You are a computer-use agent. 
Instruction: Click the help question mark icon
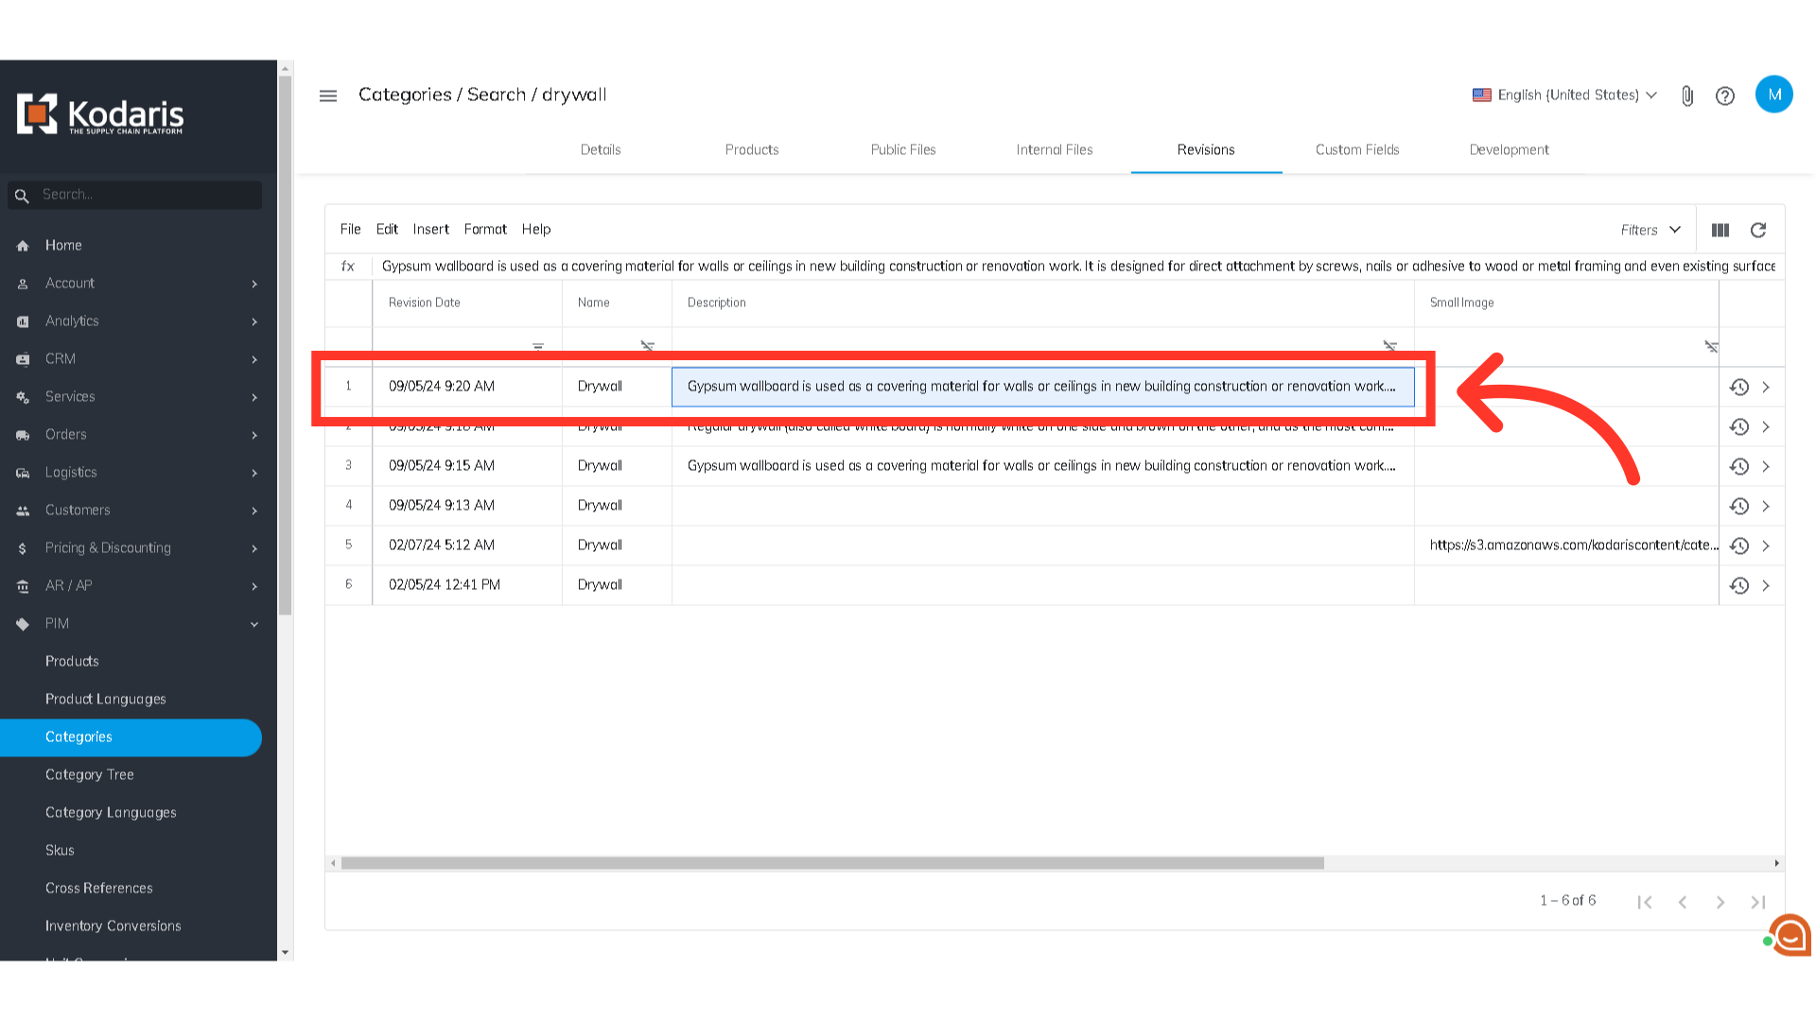pyautogui.click(x=1725, y=95)
